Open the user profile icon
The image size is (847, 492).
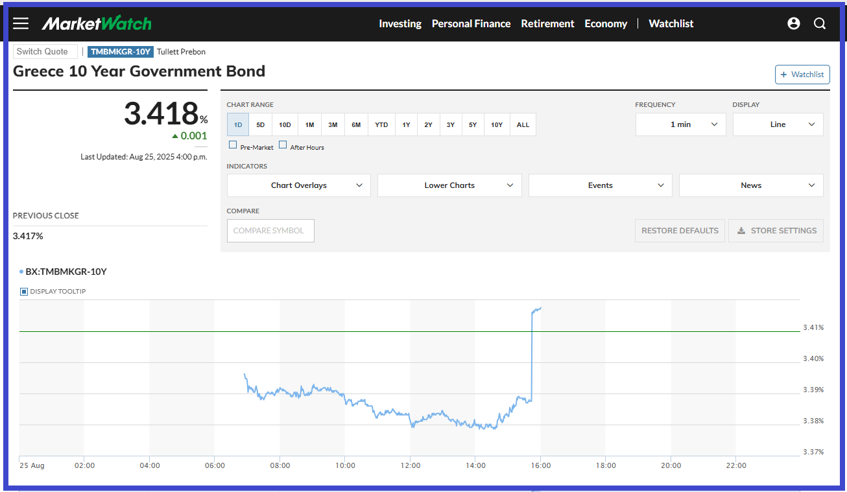pos(793,23)
